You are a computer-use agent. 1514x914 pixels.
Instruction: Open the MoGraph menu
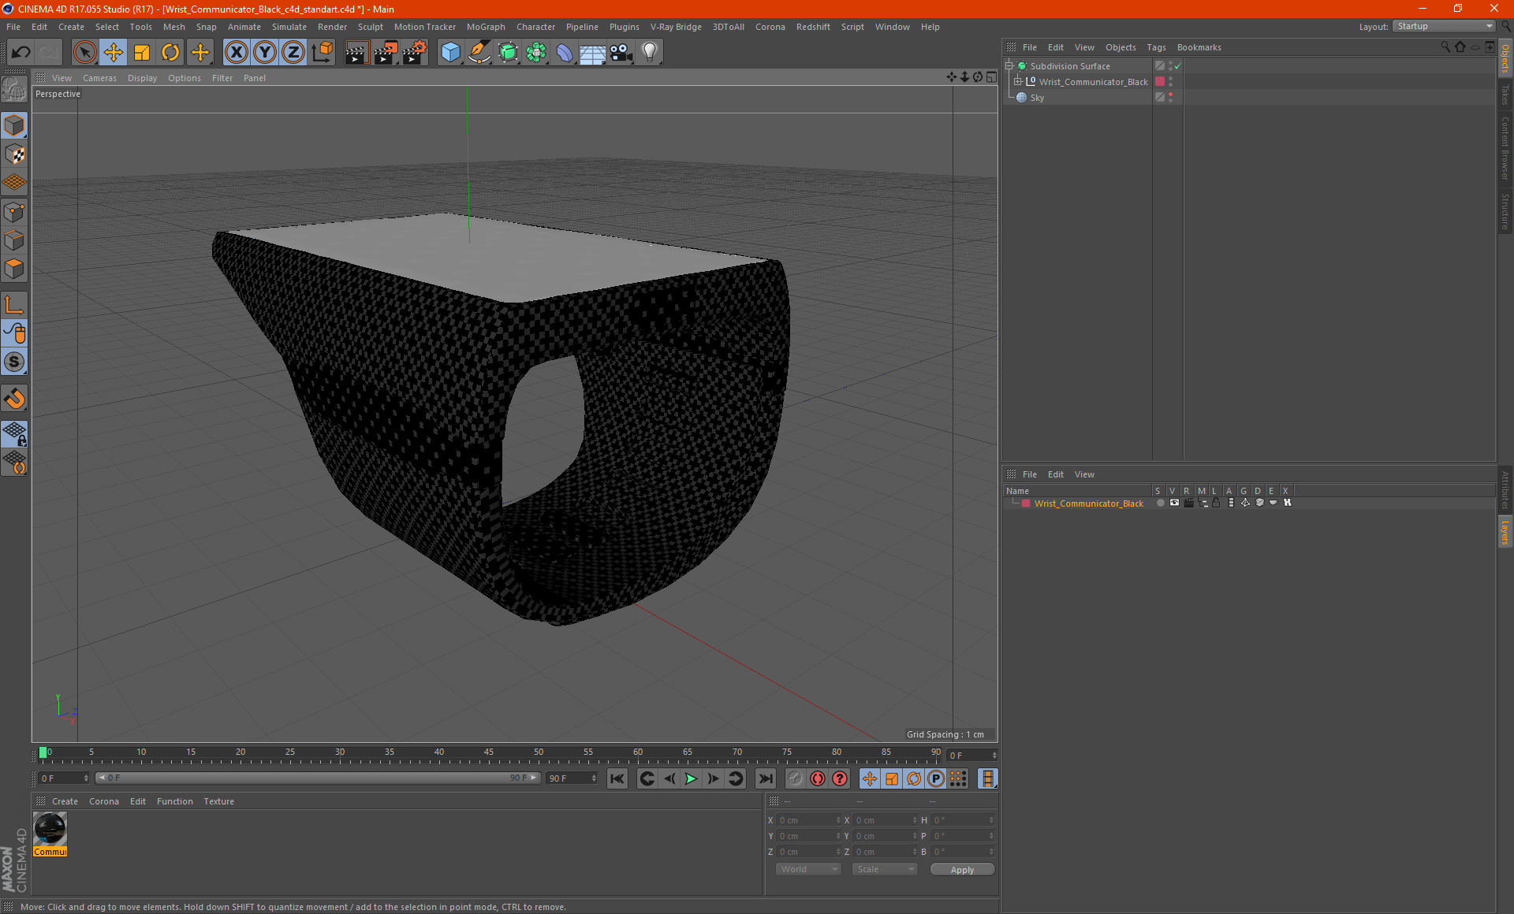(x=485, y=27)
